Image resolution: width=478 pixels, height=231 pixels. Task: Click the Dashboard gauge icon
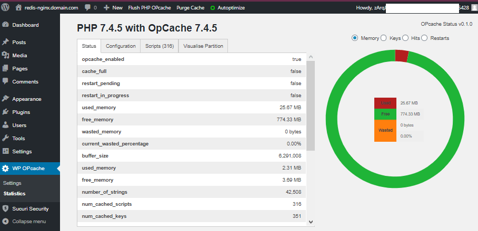(x=5, y=25)
